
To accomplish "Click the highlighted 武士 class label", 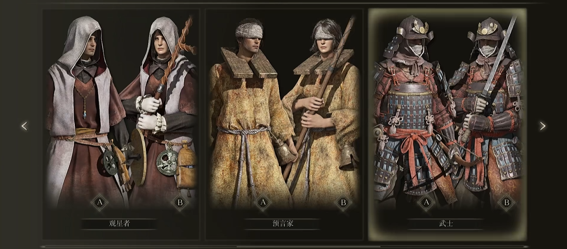I will coord(445,223).
